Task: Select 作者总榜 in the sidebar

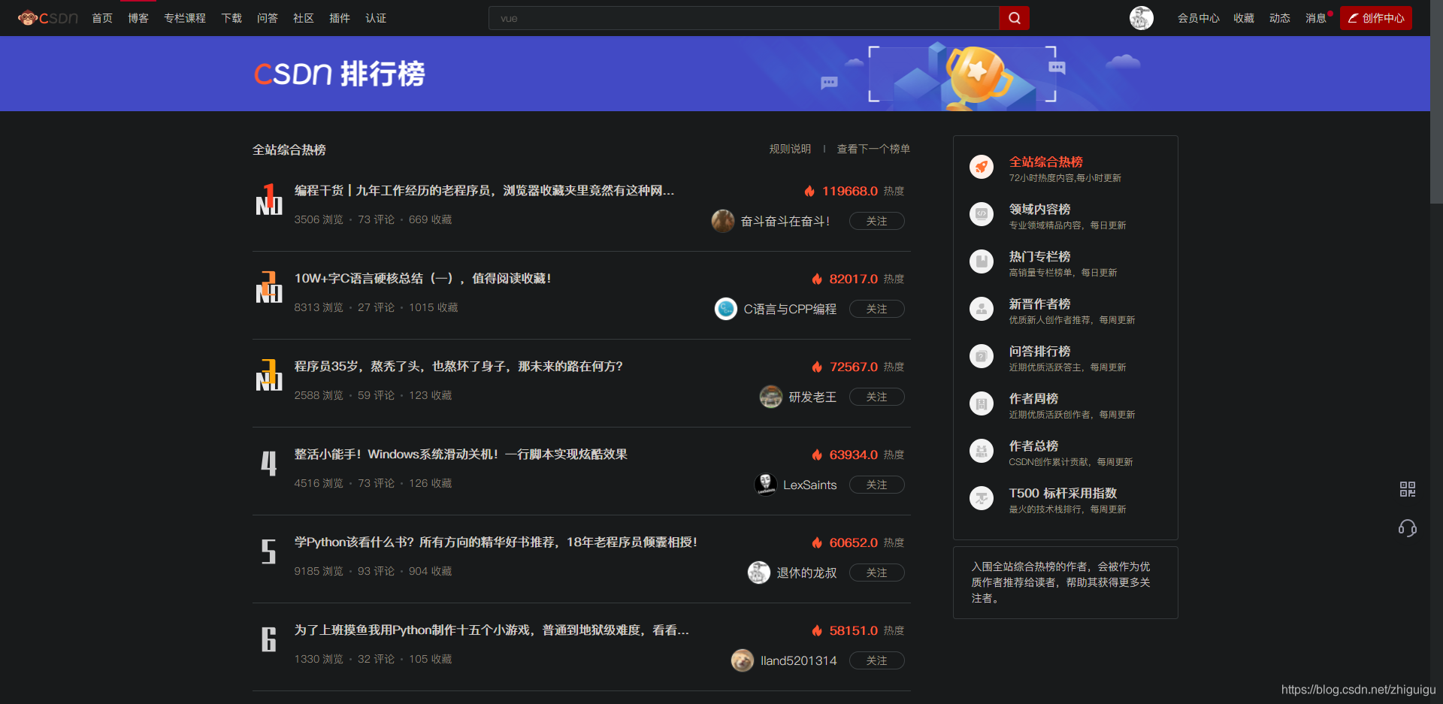Action: [x=1033, y=446]
